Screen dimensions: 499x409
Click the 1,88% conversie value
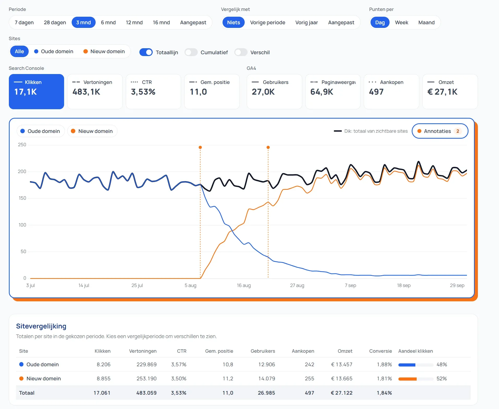pos(384,364)
